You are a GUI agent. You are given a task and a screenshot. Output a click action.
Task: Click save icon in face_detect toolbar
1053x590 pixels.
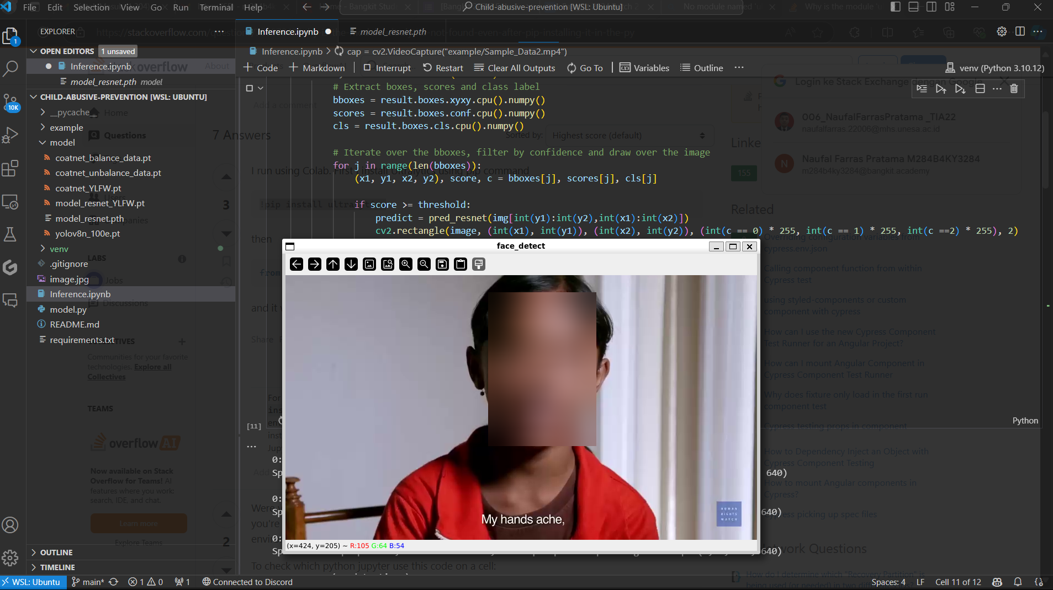coord(442,264)
